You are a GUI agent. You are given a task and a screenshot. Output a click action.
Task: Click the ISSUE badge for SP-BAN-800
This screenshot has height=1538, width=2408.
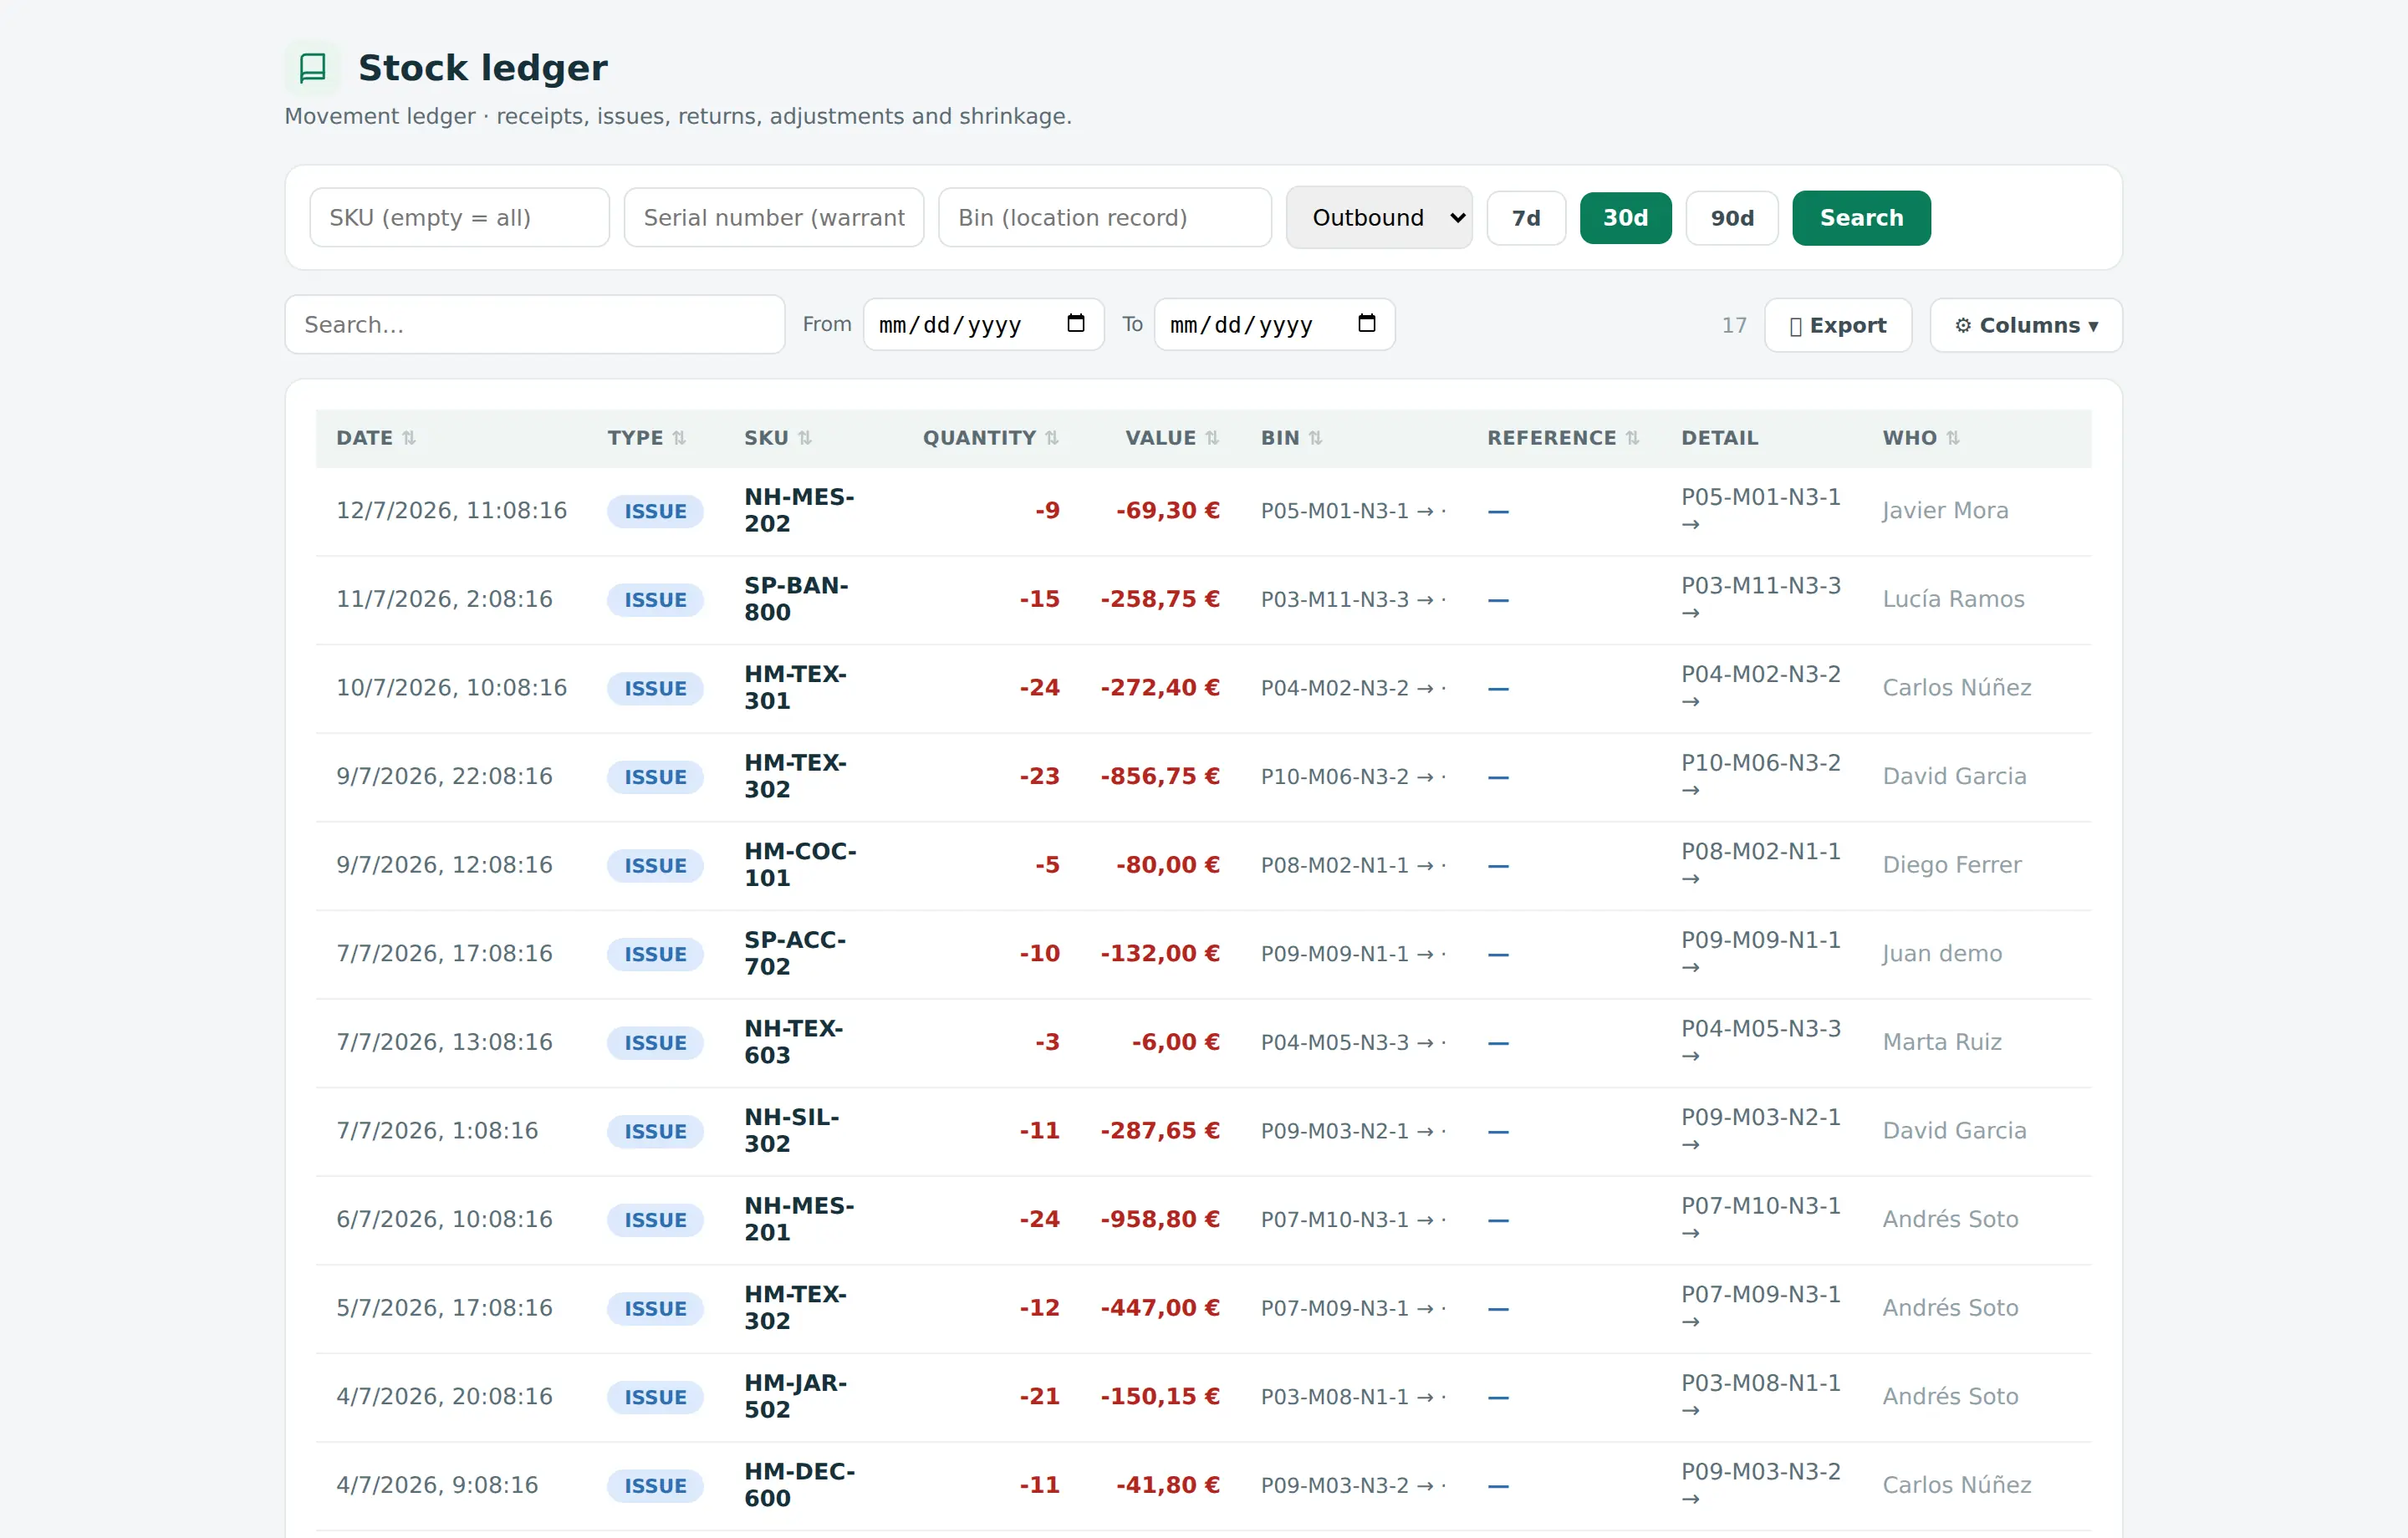pyautogui.click(x=655, y=600)
